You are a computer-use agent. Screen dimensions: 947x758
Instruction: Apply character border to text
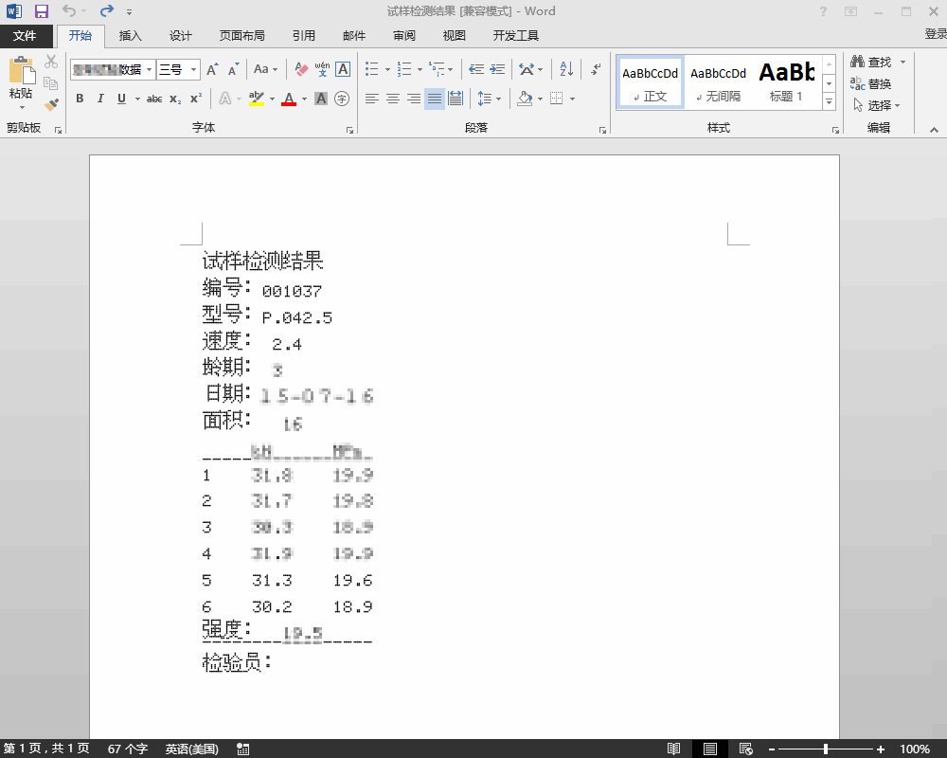click(343, 69)
